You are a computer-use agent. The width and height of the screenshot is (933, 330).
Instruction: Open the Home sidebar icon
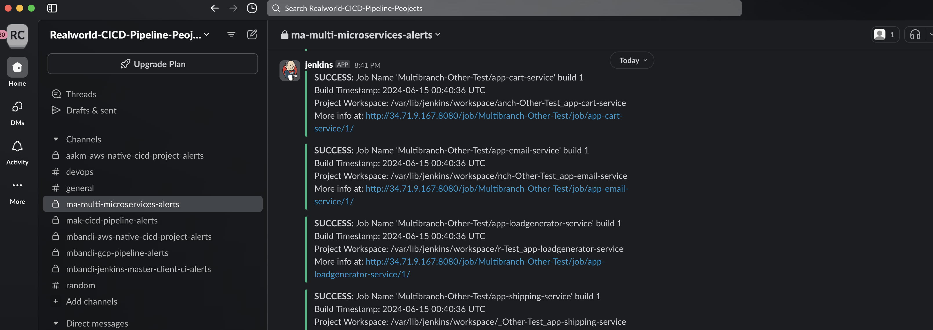pos(17,67)
